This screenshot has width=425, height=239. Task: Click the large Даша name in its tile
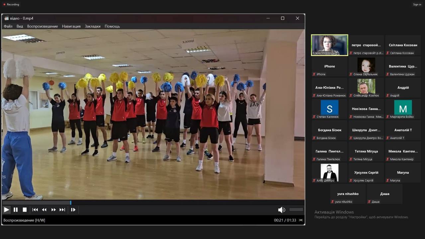pyautogui.click(x=385, y=194)
